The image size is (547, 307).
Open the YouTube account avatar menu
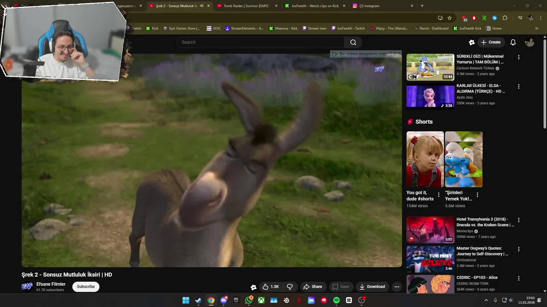click(x=529, y=42)
